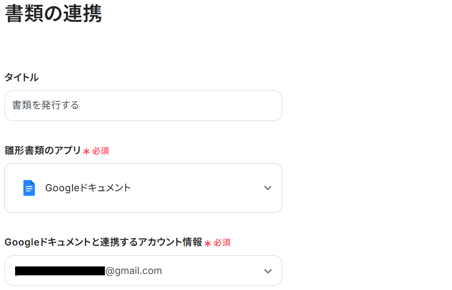452x290 pixels.
Task: Click the Google Docs file icon
Action: point(29,188)
